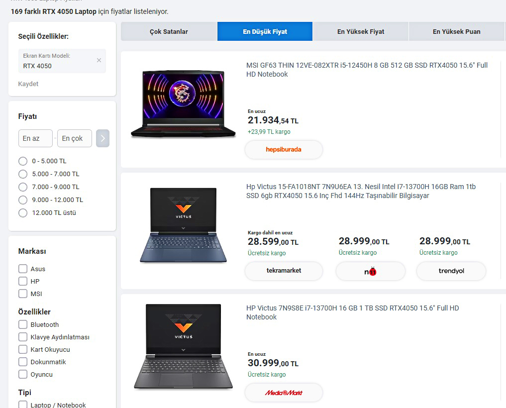Select the 0 - 5.000 TL price range
506x408 pixels.
pos(23,161)
